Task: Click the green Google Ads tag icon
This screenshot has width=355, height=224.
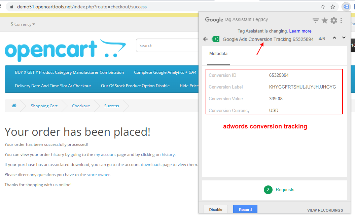Action: (215, 39)
